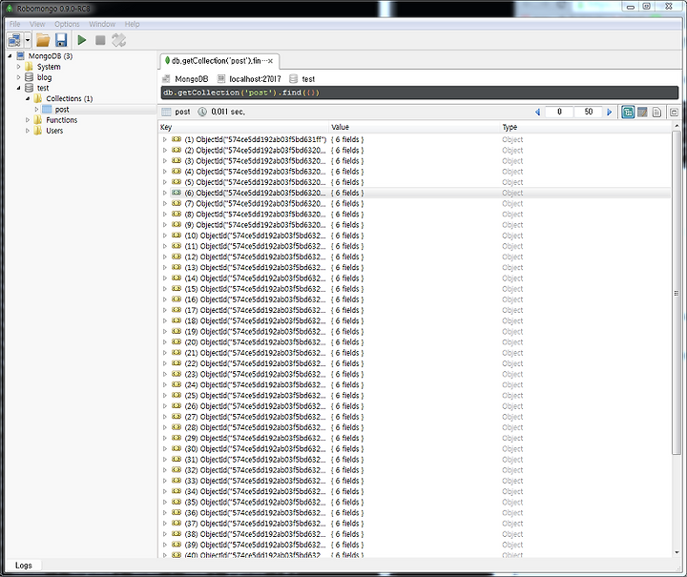Click the results vertical scrollbar thumb

(677, 293)
